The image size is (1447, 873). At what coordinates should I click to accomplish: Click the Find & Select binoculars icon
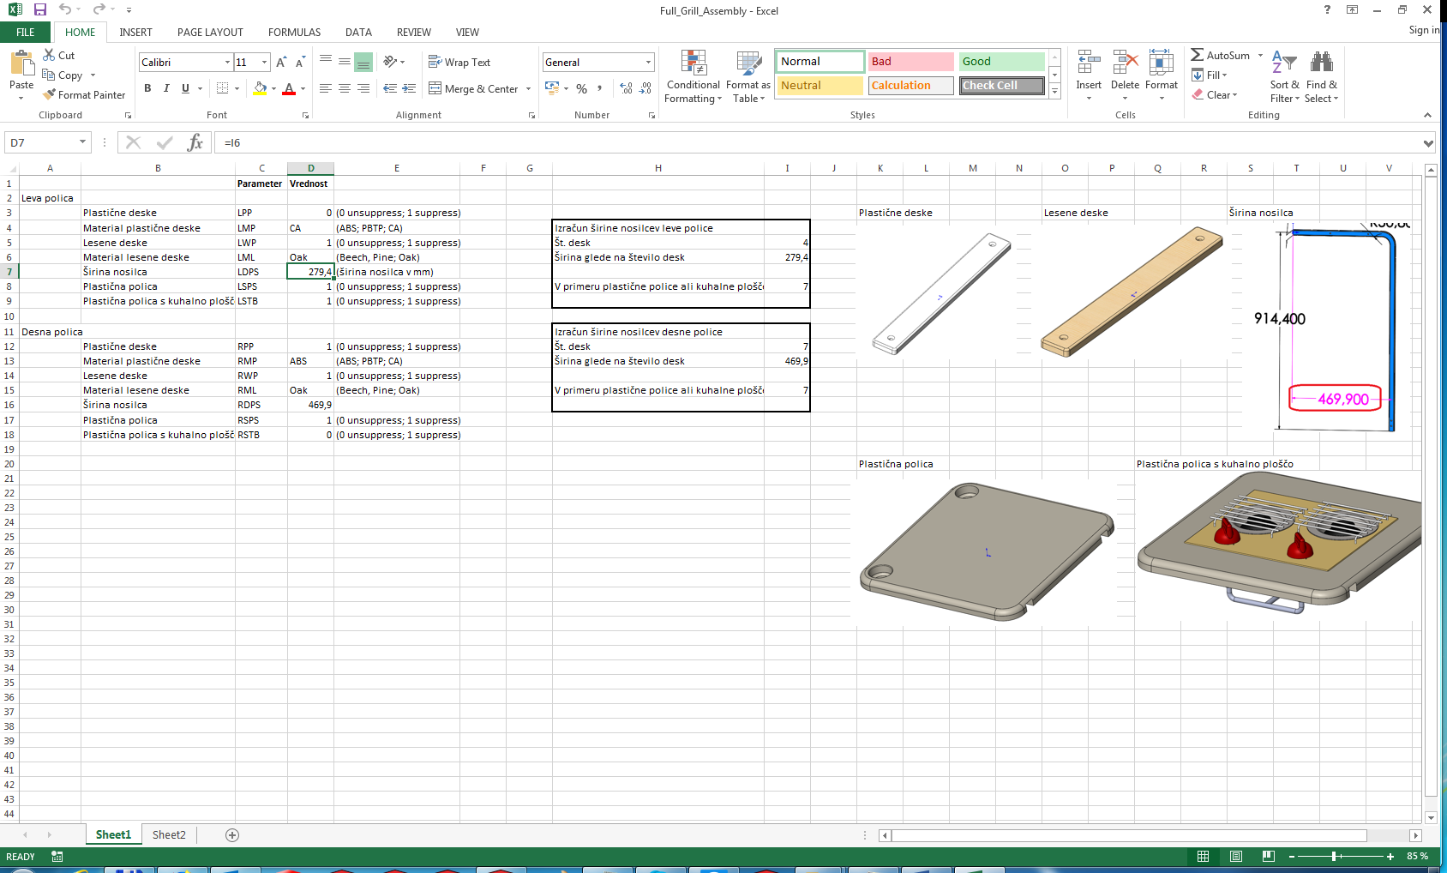coord(1321,63)
